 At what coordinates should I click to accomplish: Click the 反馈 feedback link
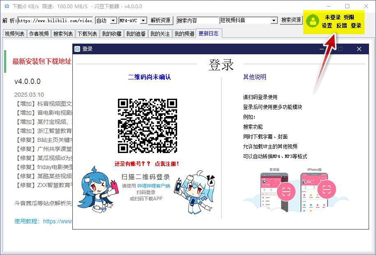coord(342,25)
